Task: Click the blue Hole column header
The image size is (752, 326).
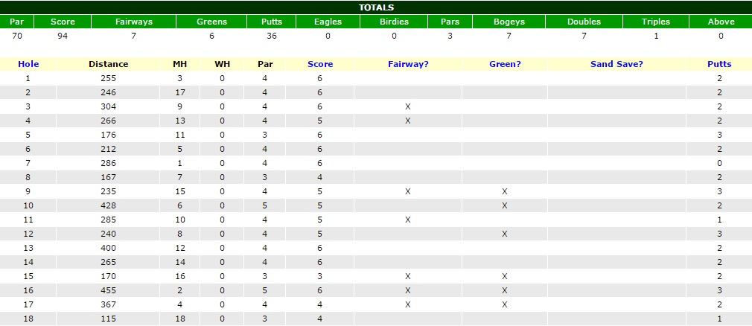Action: (28, 64)
